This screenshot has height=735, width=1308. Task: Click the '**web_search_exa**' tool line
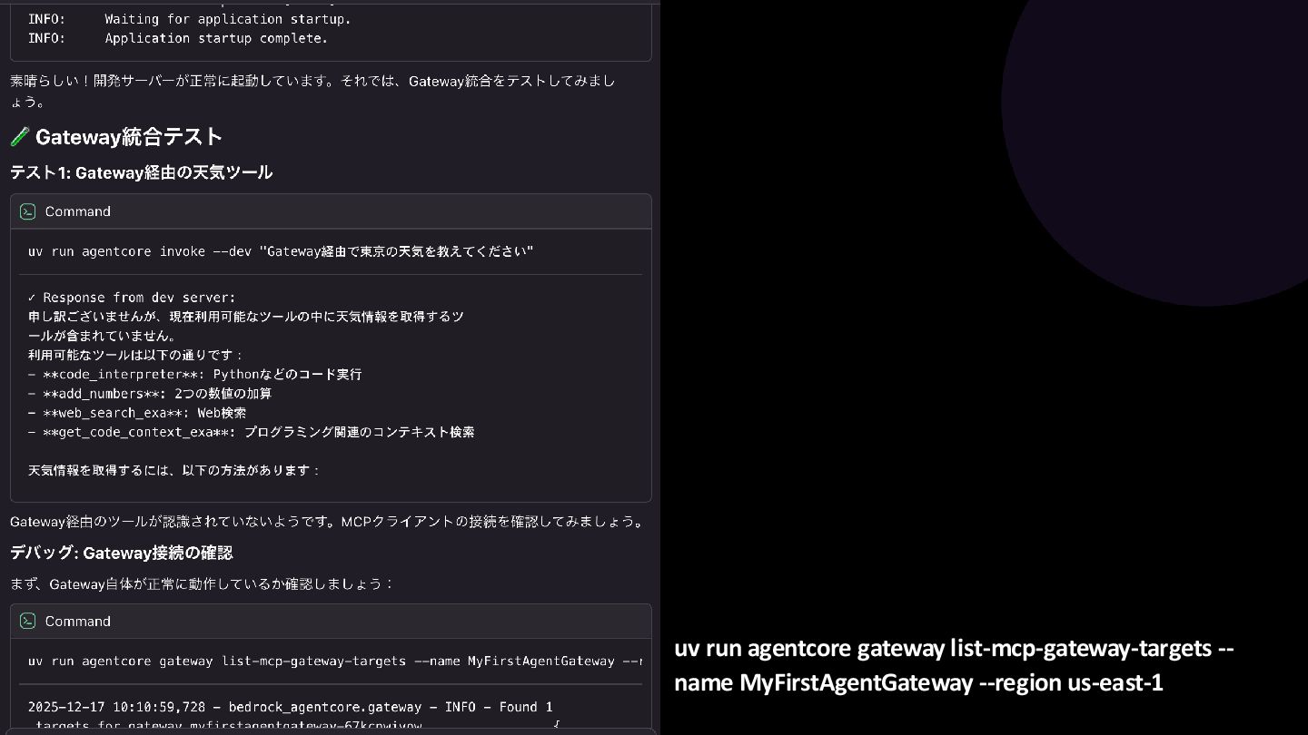click(137, 412)
